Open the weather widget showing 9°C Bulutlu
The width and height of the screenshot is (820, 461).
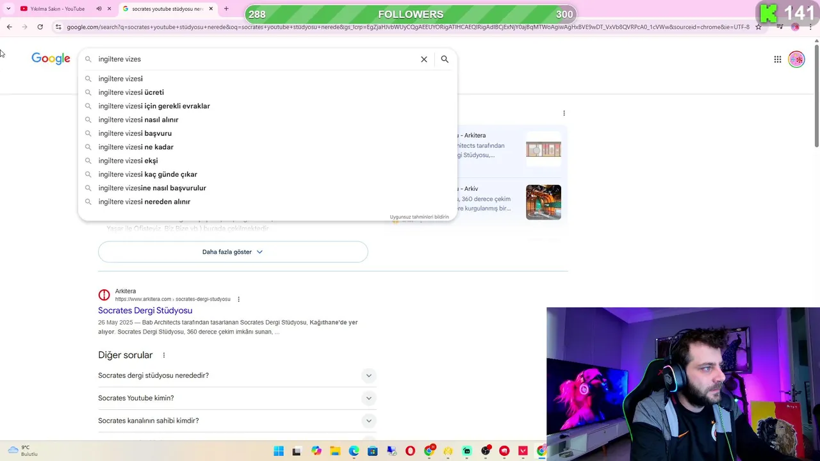coord(22,451)
